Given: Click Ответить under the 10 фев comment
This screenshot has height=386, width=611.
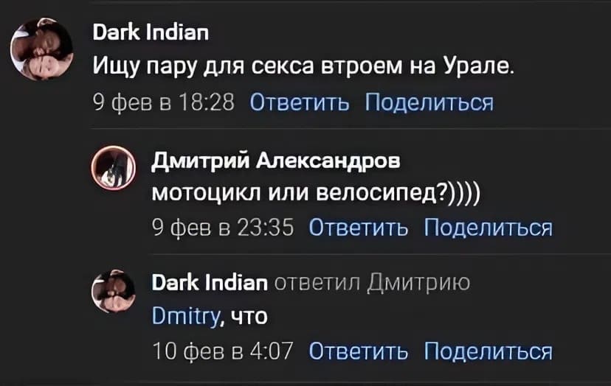Looking at the screenshot, I should click(359, 351).
